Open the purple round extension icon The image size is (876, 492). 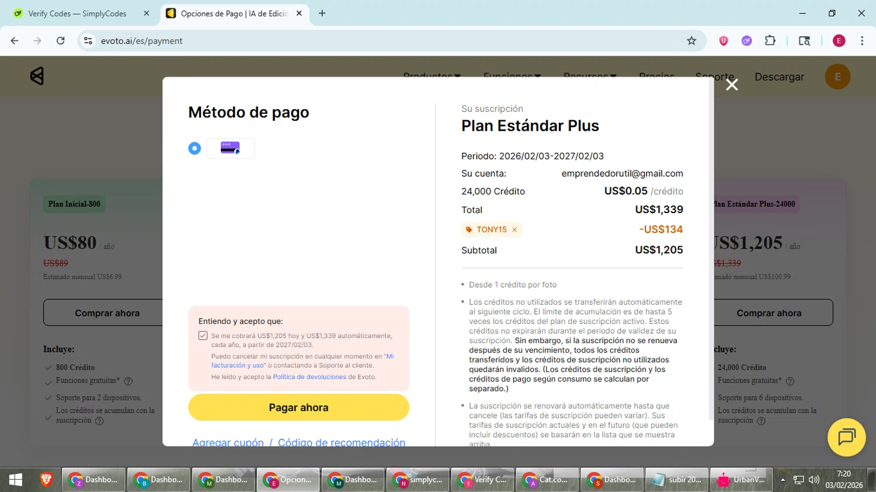pyautogui.click(x=746, y=41)
